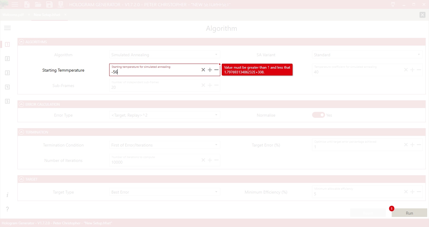Open help via question mark icon

(x=7, y=209)
